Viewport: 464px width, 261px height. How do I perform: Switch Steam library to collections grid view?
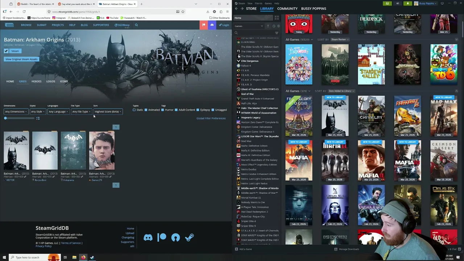(277, 18)
